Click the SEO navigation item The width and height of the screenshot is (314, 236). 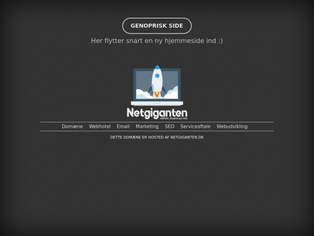(x=170, y=126)
